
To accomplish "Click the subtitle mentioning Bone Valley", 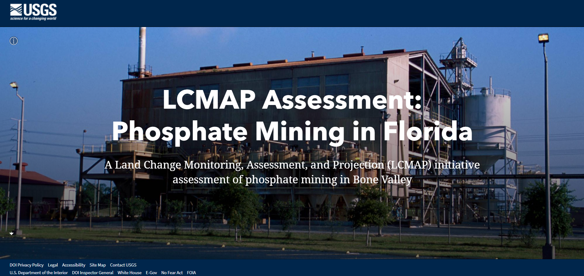I will 292,179.
